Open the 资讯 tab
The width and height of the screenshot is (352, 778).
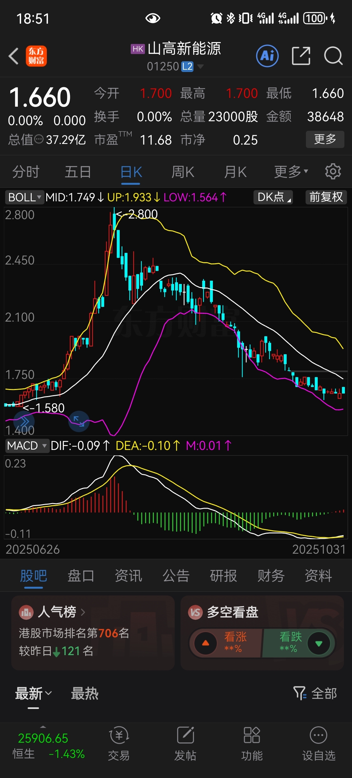coord(128,576)
